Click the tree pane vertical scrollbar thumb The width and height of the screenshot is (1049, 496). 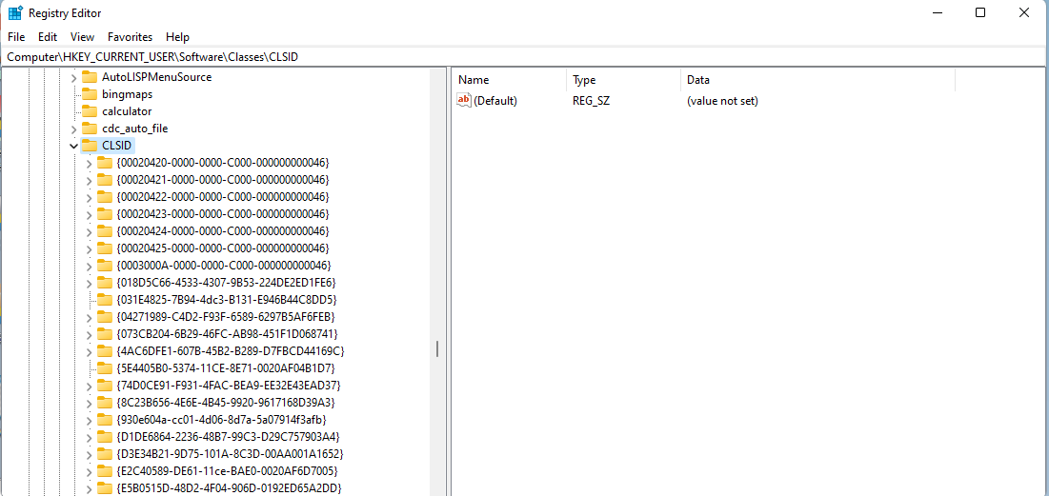(x=437, y=349)
